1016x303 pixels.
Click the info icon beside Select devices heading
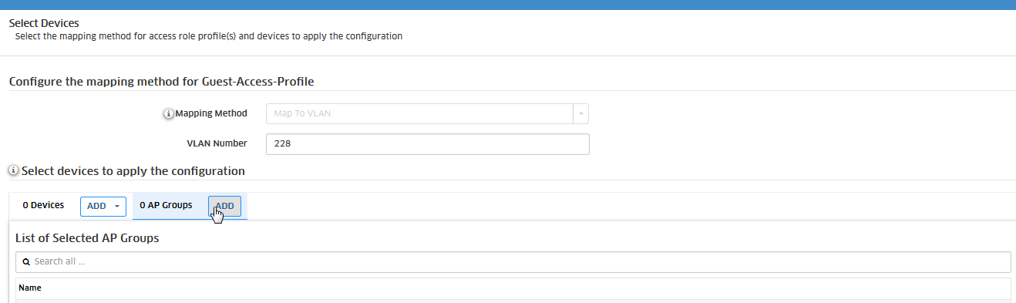coord(14,170)
